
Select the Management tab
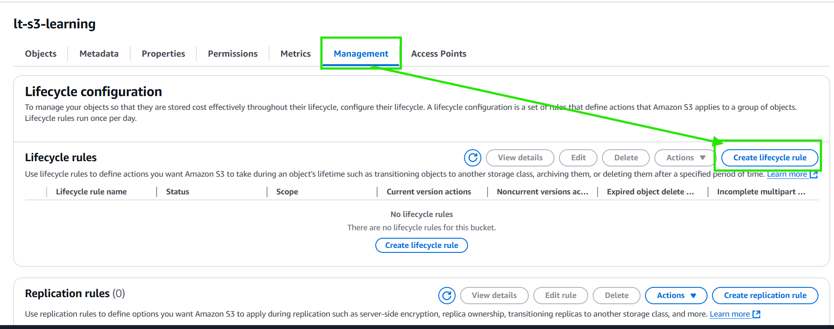click(361, 54)
